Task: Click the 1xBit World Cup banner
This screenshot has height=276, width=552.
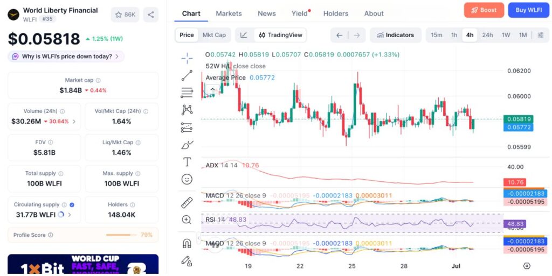Action: [x=83, y=264]
